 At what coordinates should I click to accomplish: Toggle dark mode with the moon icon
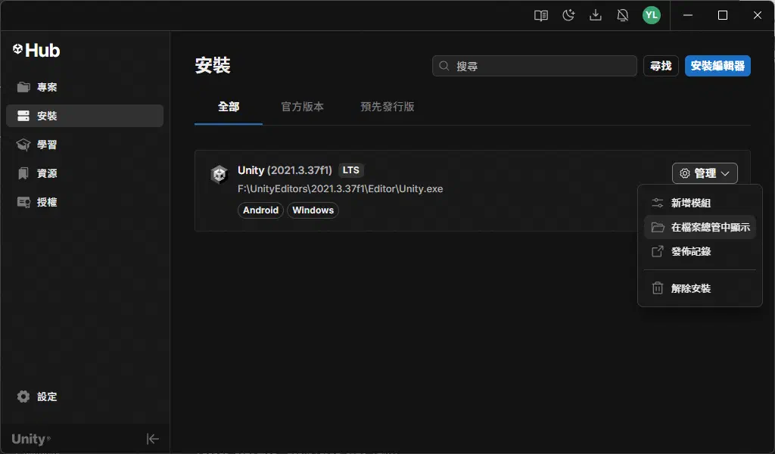click(568, 15)
